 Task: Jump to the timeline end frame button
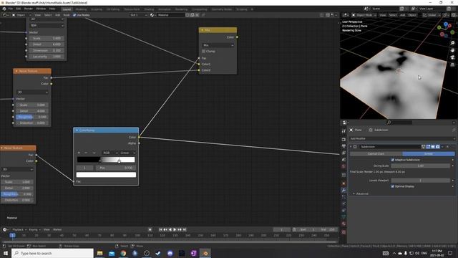[185, 229]
